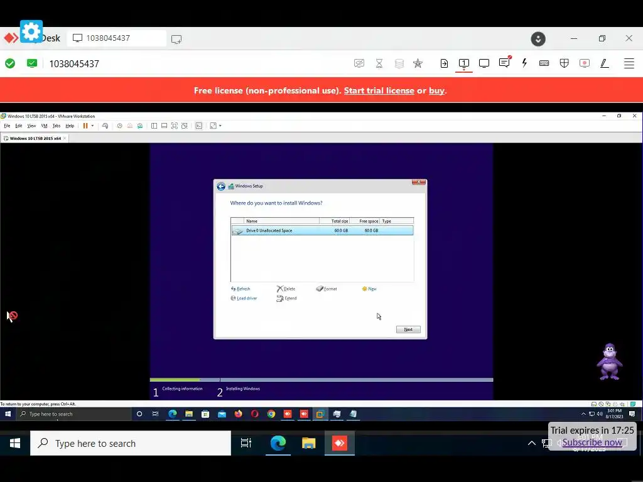Screen dimensions: 643x482
Task: Select AnyDesk 1038045437 session tab
Action: click(117, 38)
